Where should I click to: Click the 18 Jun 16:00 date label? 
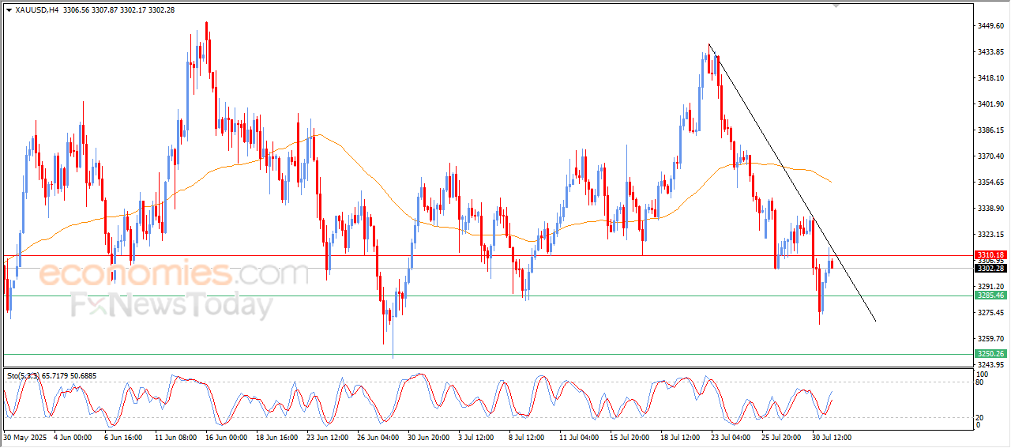click(276, 436)
